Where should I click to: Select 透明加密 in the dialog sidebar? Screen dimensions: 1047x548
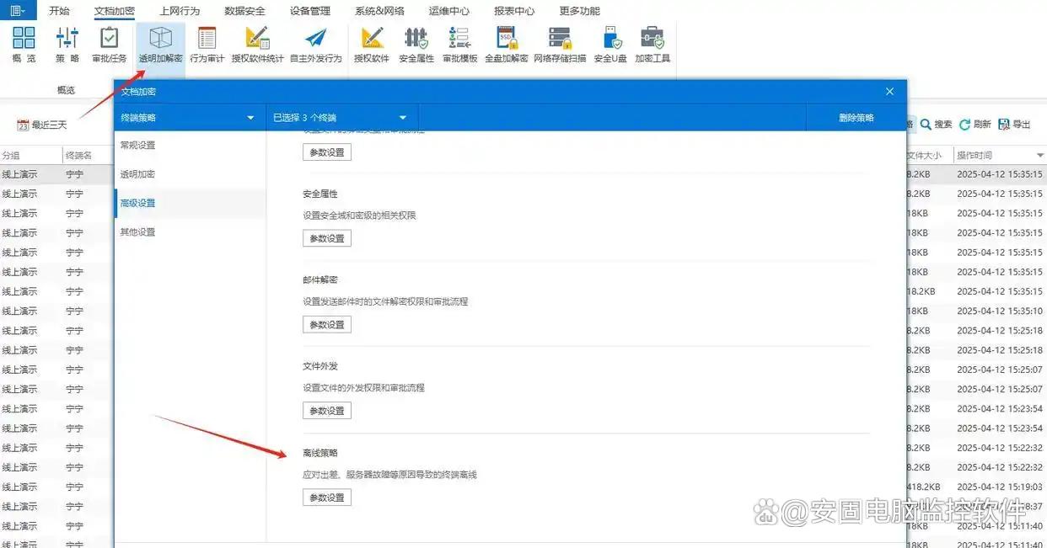[137, 174]
